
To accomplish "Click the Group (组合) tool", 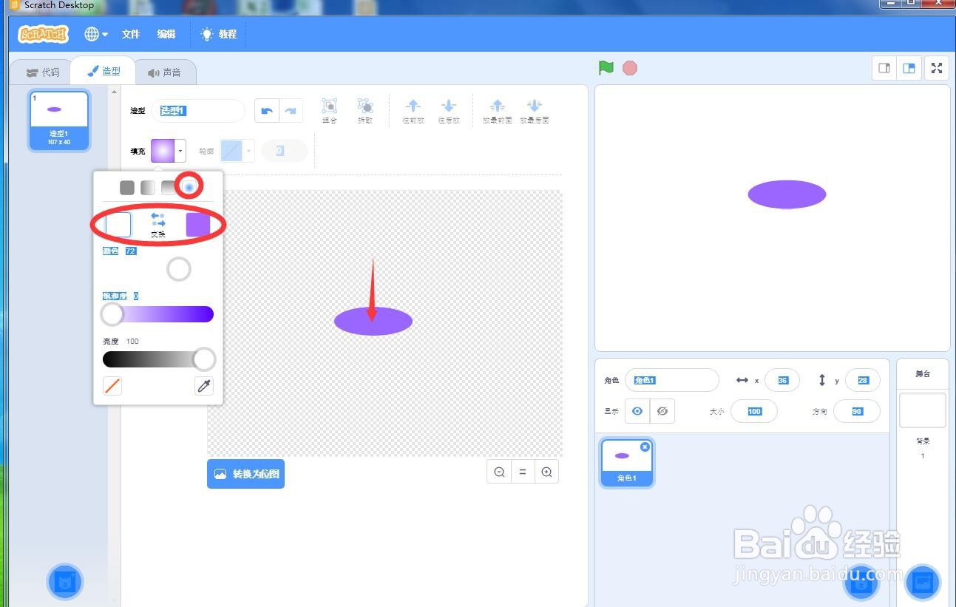I will pyautogui.click(x=330, y=111).
